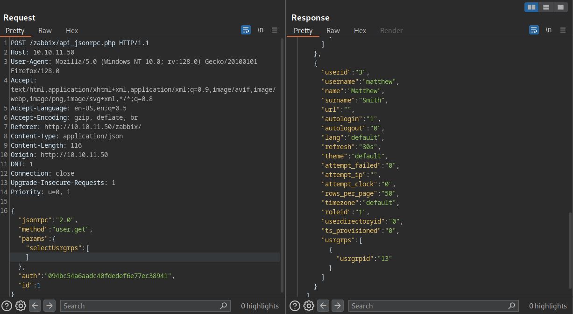Go to previous match in Request search
Screen dimensions: 573x314
coord(35,306)
